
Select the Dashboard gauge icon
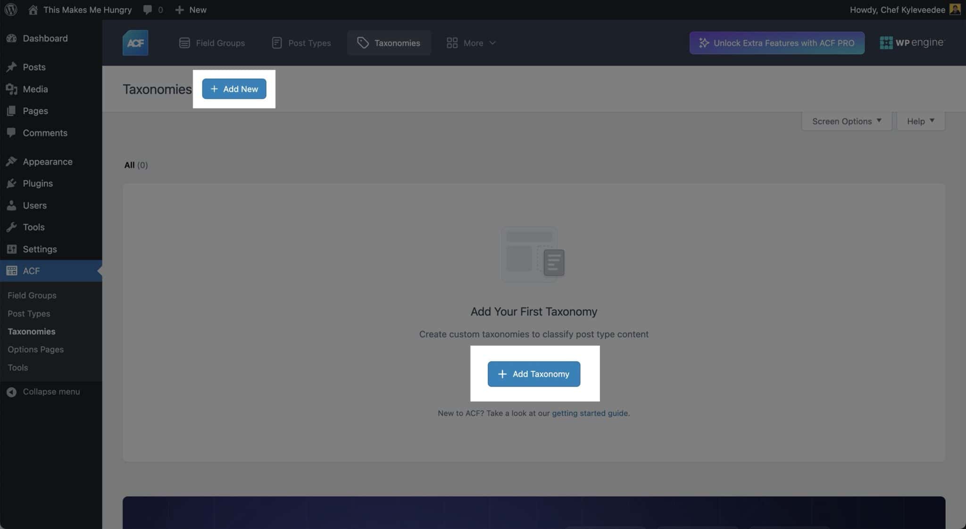(12, 38)
